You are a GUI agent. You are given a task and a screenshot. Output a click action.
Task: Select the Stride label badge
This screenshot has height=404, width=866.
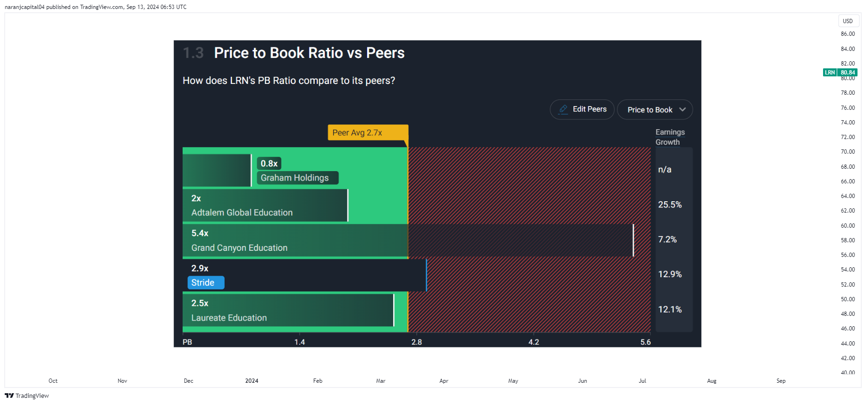[206, 282]
